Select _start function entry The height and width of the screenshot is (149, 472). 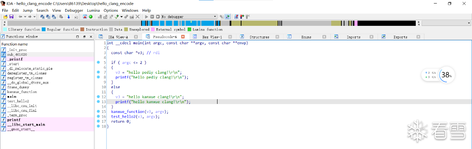47,64
